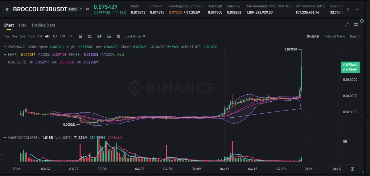370x176 pixels.
Task: Select the 5m interval
Action: (22, 36)
